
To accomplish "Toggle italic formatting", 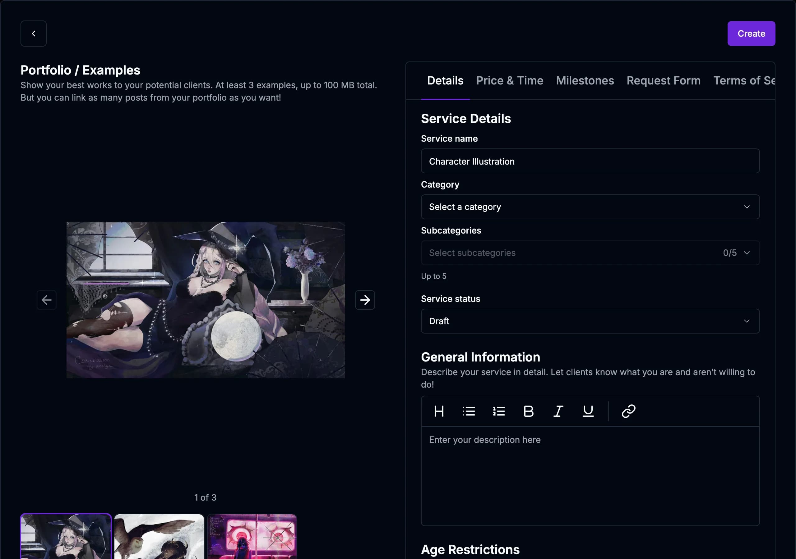I will coord(558,411).
